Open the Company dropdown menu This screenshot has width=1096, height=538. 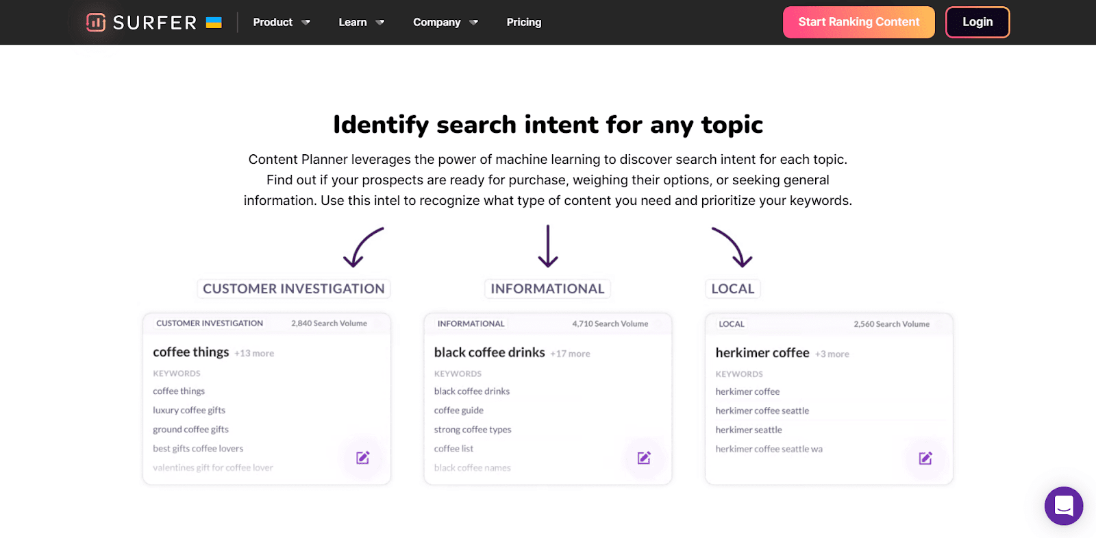pyautogui.click(x=445, y=23)
